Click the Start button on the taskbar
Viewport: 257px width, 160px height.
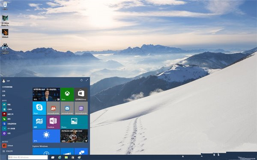click(3, 157)
